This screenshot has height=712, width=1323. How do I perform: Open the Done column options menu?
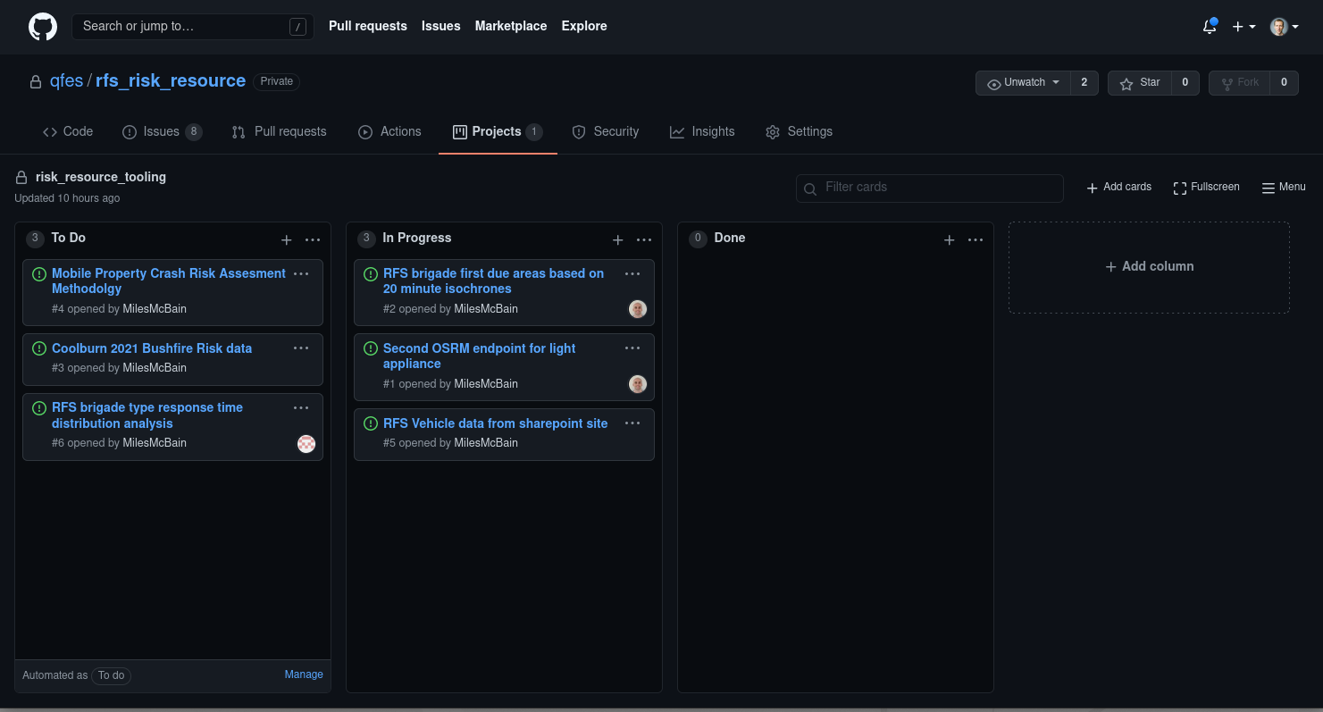point(975,239)
